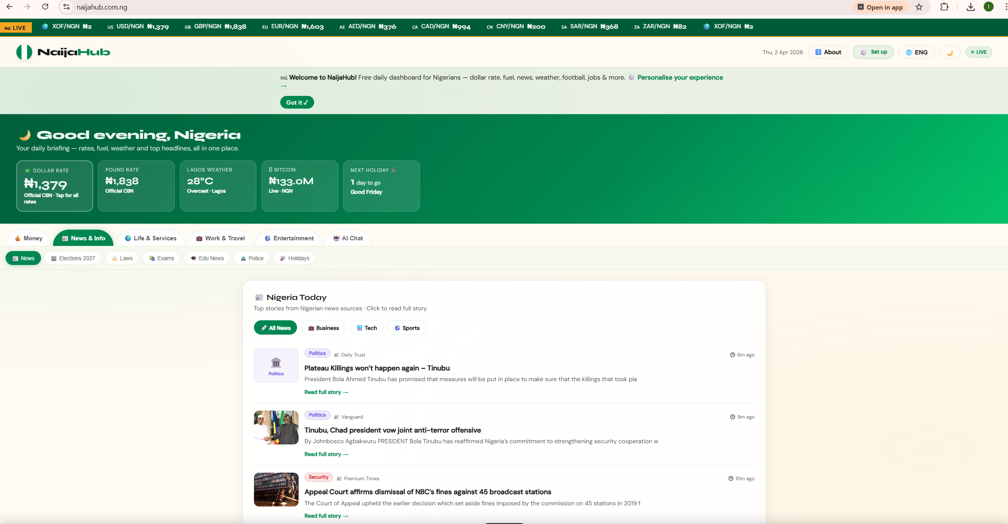Image resolution: width=1008 pixels, height=524 pixels.
Task: Click the red Security category tag
Action: coord(318,477)
